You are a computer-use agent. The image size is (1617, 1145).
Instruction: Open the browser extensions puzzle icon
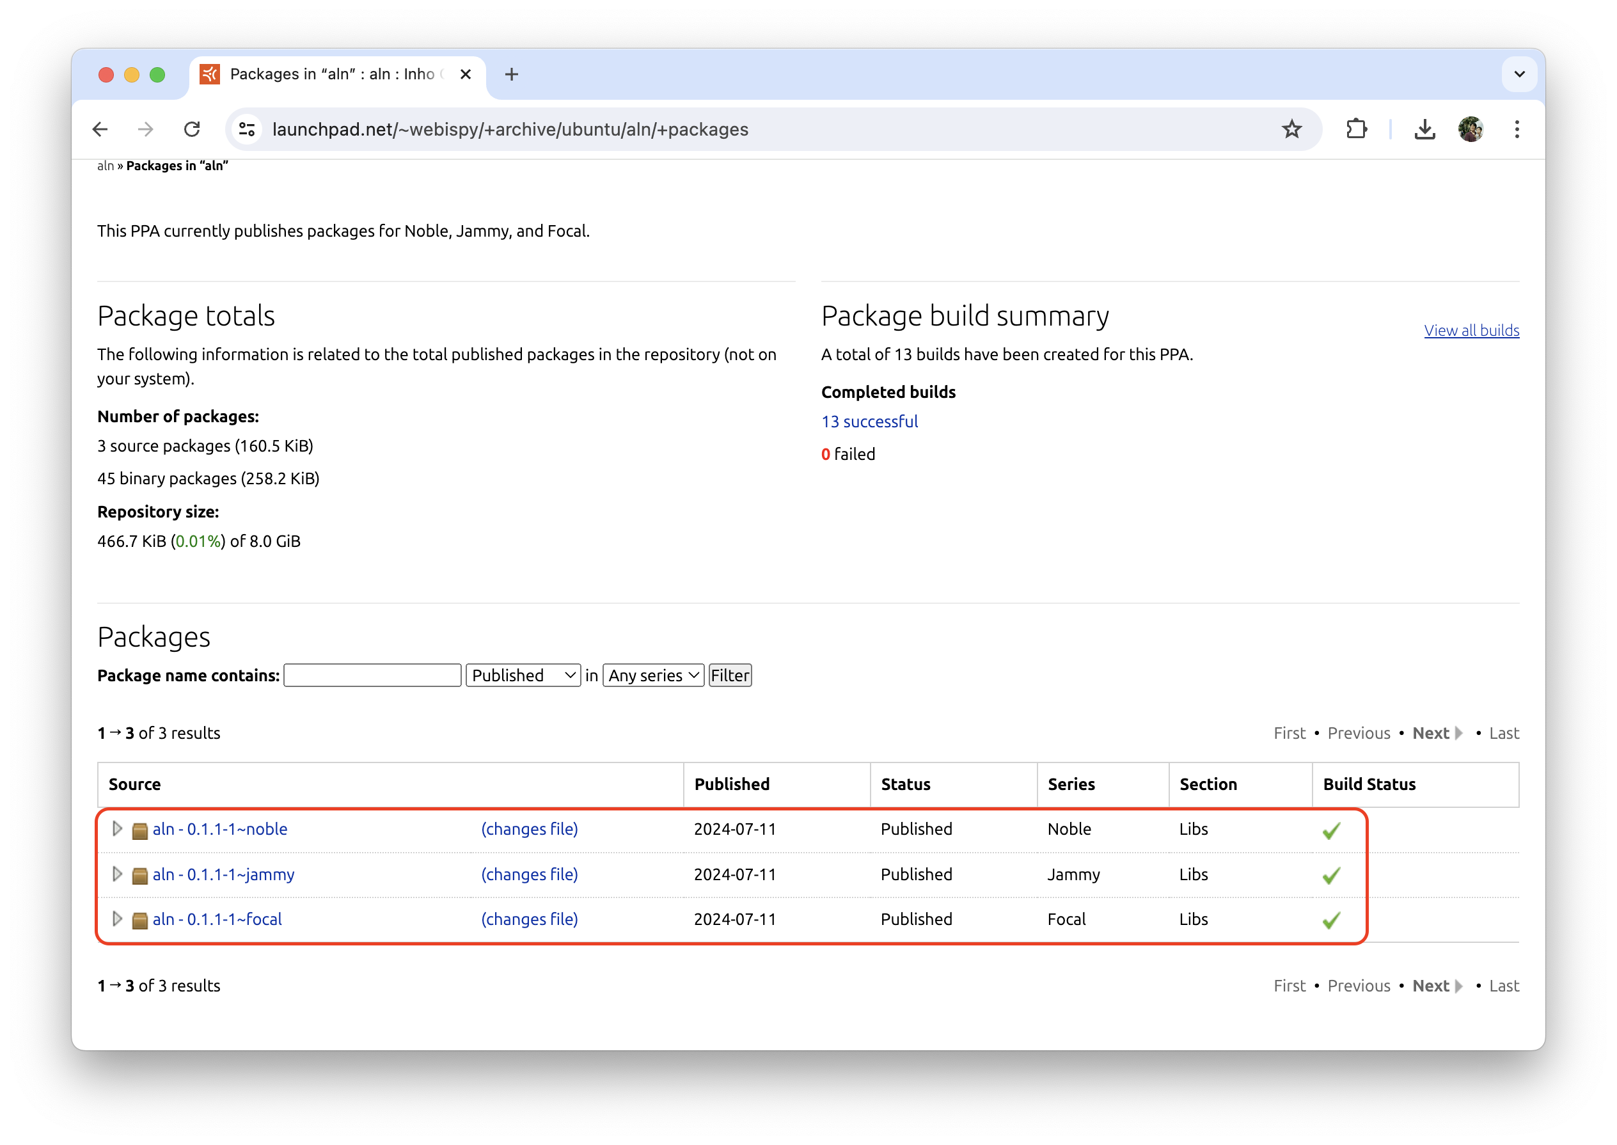(x=1356, y=129)
